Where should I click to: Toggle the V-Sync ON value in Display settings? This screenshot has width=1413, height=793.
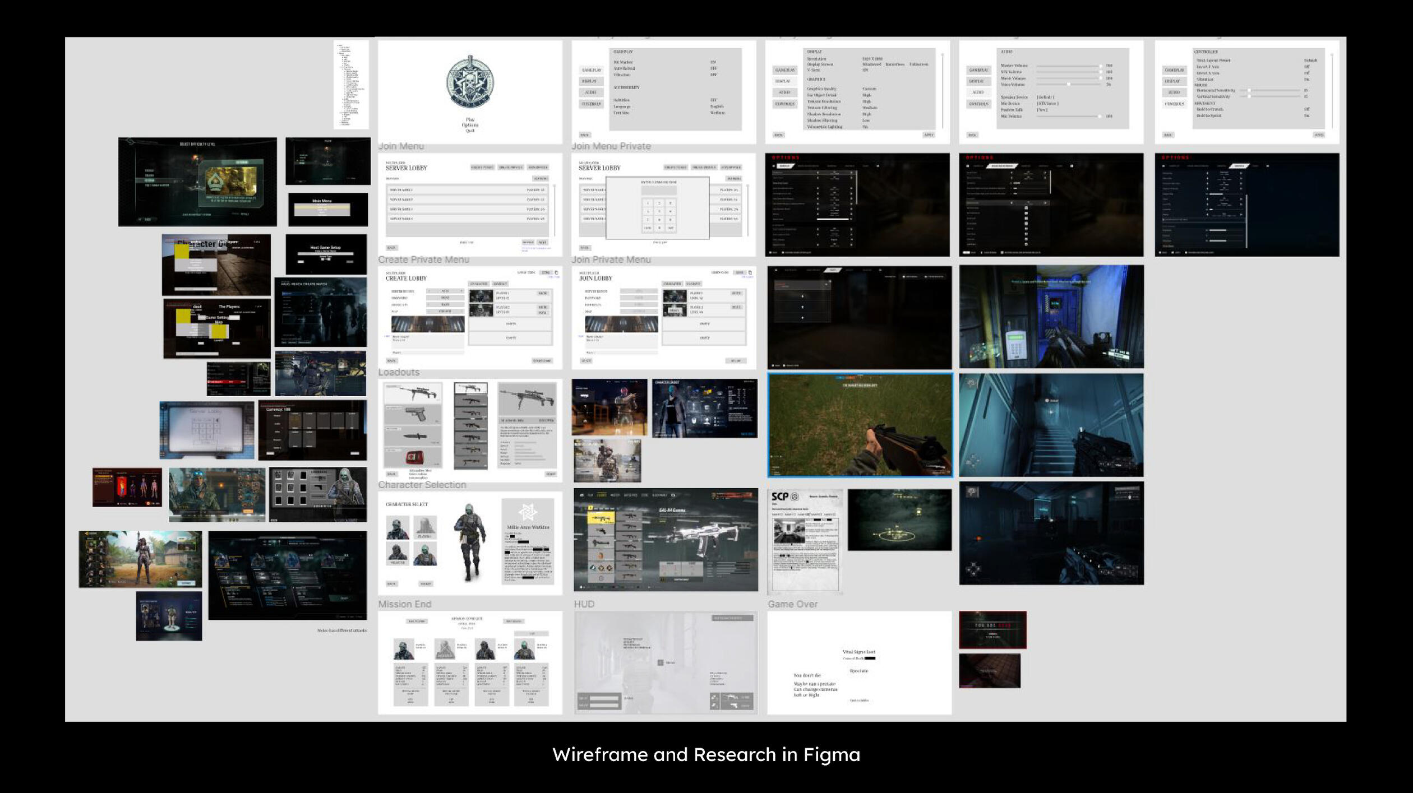865,70
